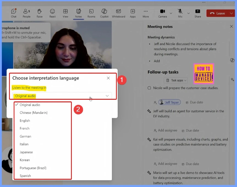The image size is (237, 187).
Task: Click Kai's prepare visuals task text
Action: (191, 145)
